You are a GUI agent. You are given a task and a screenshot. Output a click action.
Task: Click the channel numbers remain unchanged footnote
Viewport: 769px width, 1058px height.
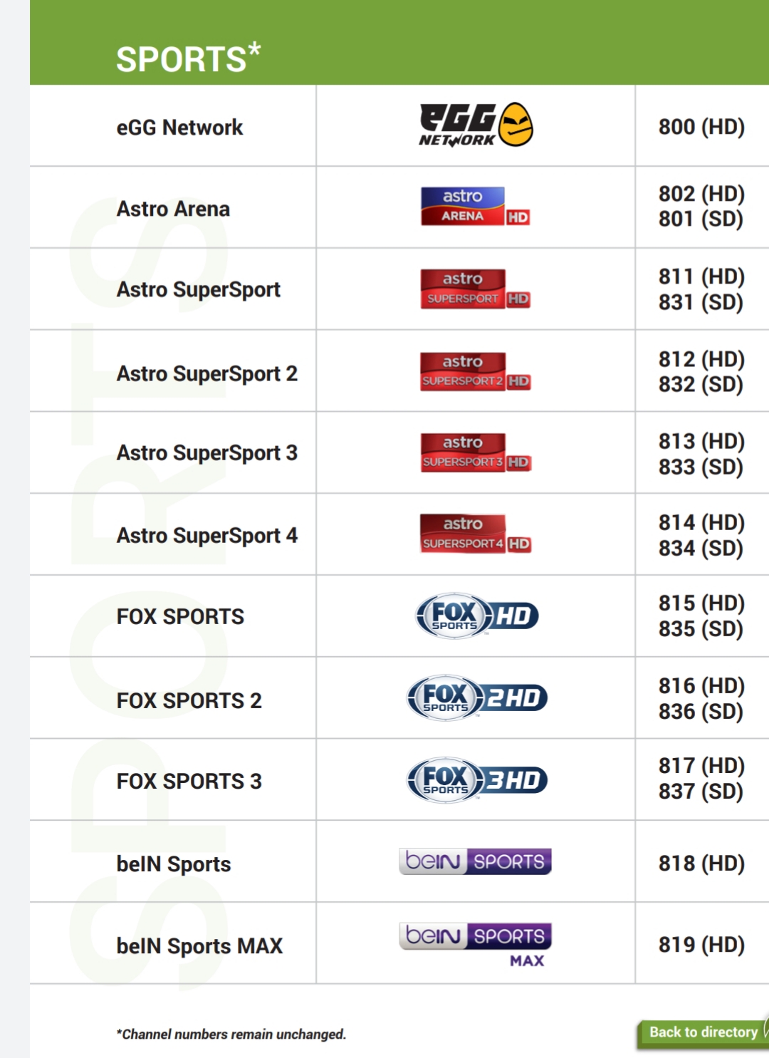tap(231, 1034)
